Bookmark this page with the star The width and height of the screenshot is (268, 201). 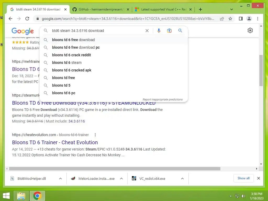click(x=230, y=19)
